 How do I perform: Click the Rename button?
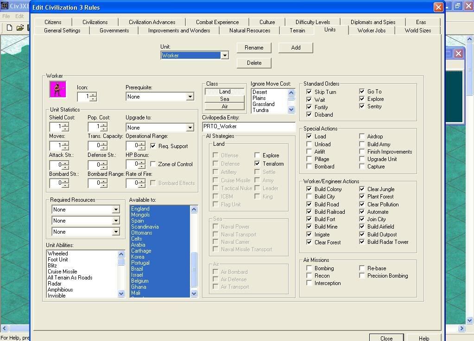point(254,48)
